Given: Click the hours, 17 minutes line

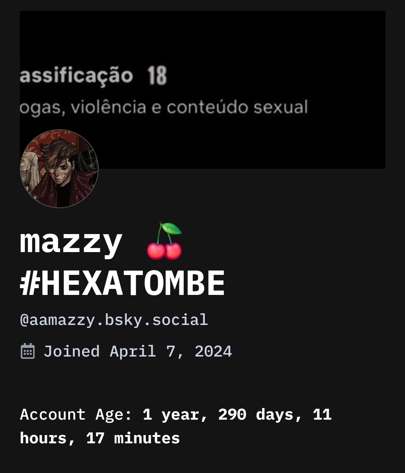Looking at the screenshot, I should tap(100, 438).
